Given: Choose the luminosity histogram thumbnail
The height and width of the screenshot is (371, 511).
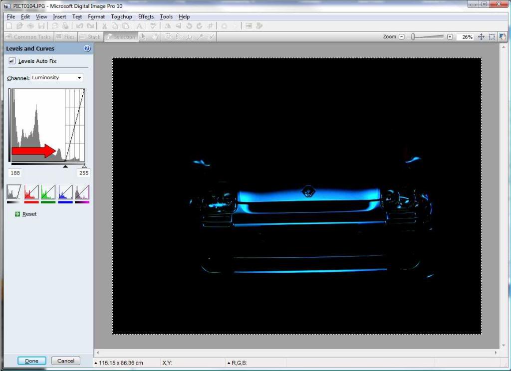Looking at the screenshot, I should pyautogui.click(x=14, y=192).
